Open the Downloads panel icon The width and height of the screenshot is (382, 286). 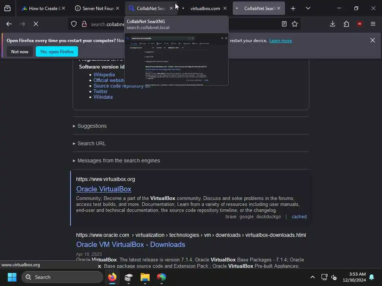332,24
